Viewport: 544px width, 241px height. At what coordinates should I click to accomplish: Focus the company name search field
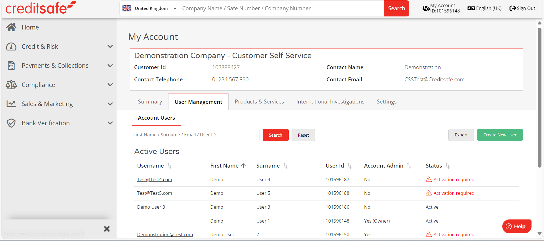(x=281, y=8)
